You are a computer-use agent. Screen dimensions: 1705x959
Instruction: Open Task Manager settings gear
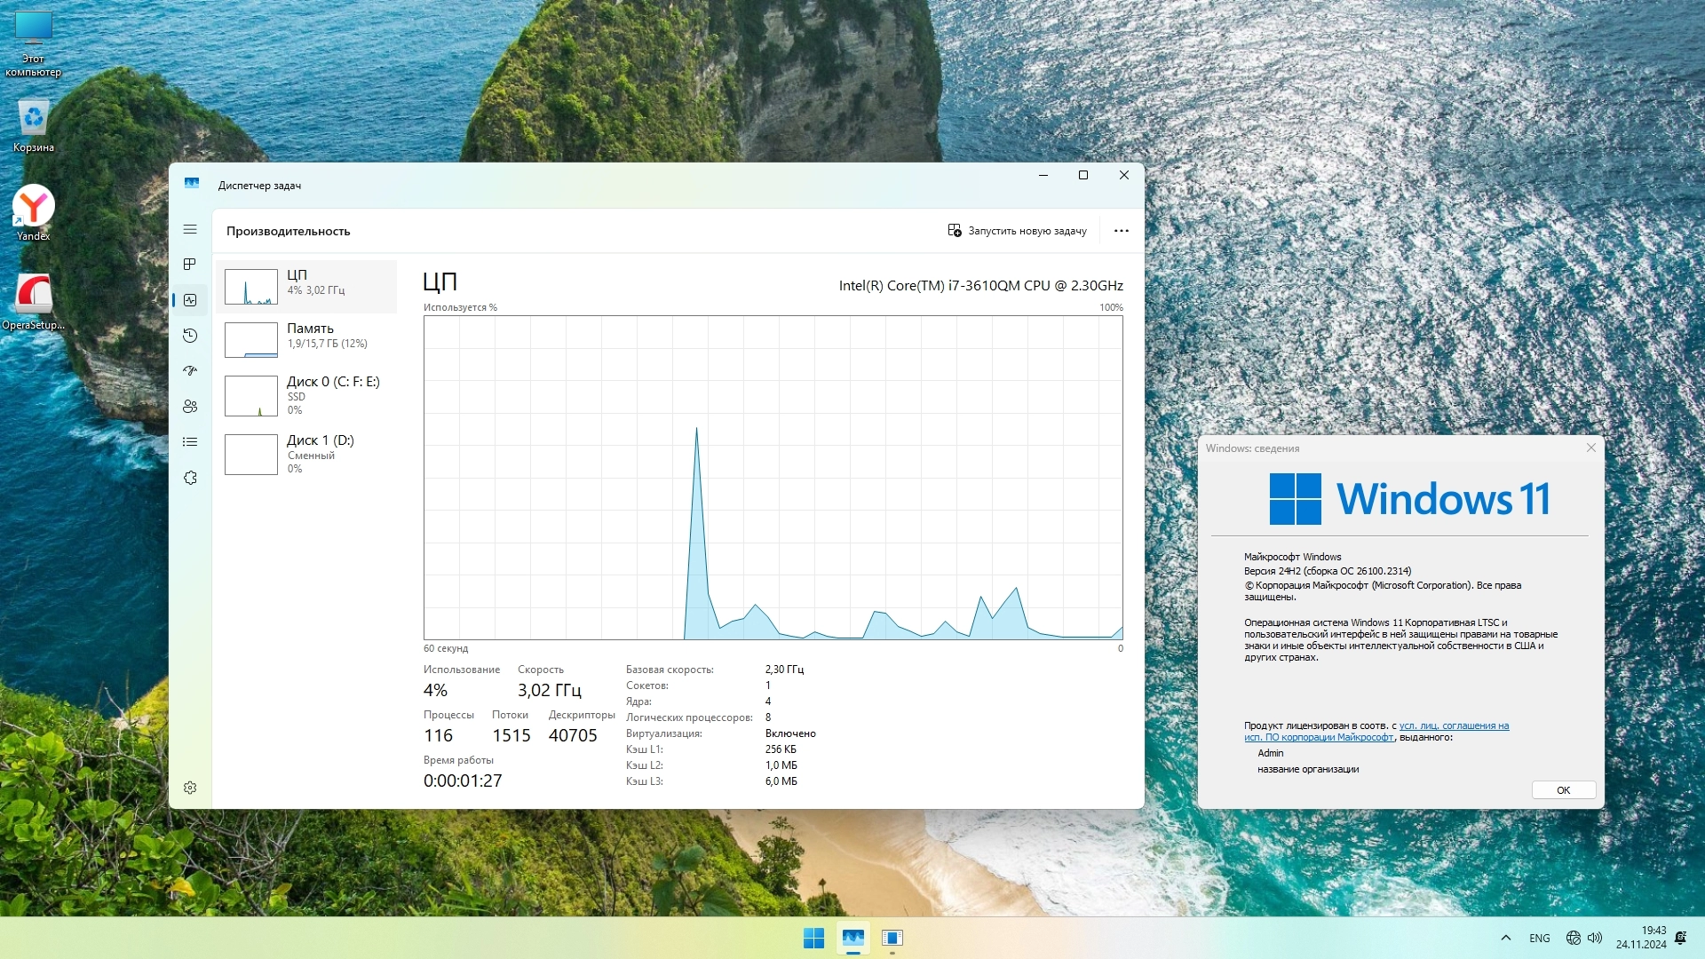click(190, 788)
